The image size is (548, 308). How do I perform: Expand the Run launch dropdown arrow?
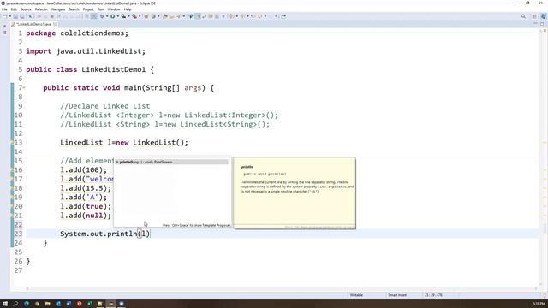[118, 16]
